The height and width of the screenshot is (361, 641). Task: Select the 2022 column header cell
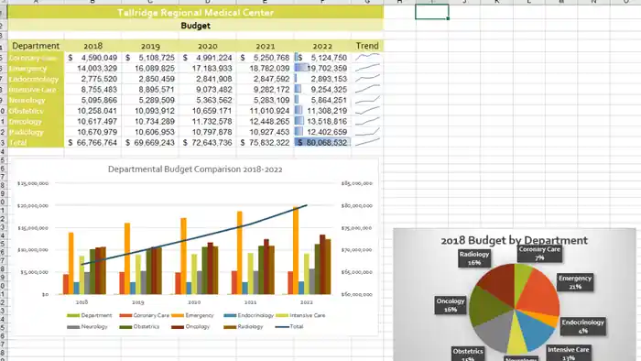(322, 46)
